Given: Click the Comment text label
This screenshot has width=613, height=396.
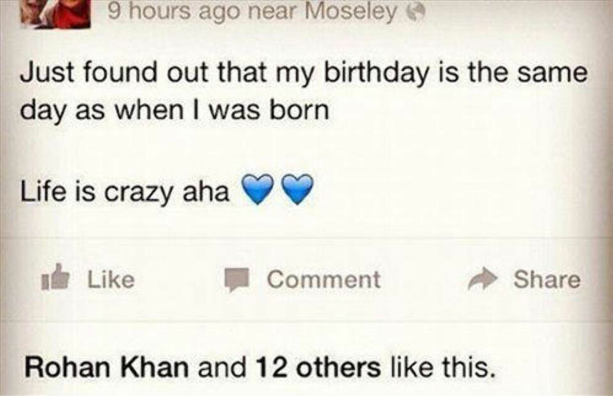Looking at the screenshot, I should (x=324, y=279).
